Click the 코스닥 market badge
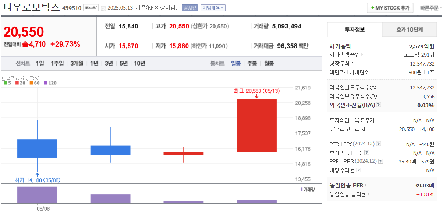447x211 pixels. [x=91, y=7]
